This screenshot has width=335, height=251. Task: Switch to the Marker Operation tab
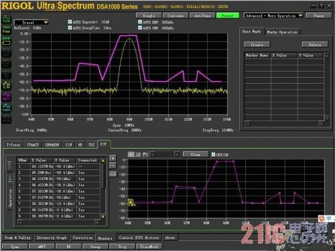[x=282, y=32]
